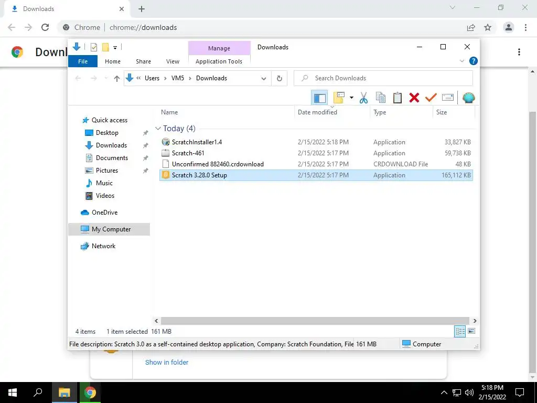Open Explorer Help question mark icon
This screenshot has height=403, width=537.
(474, 61)
